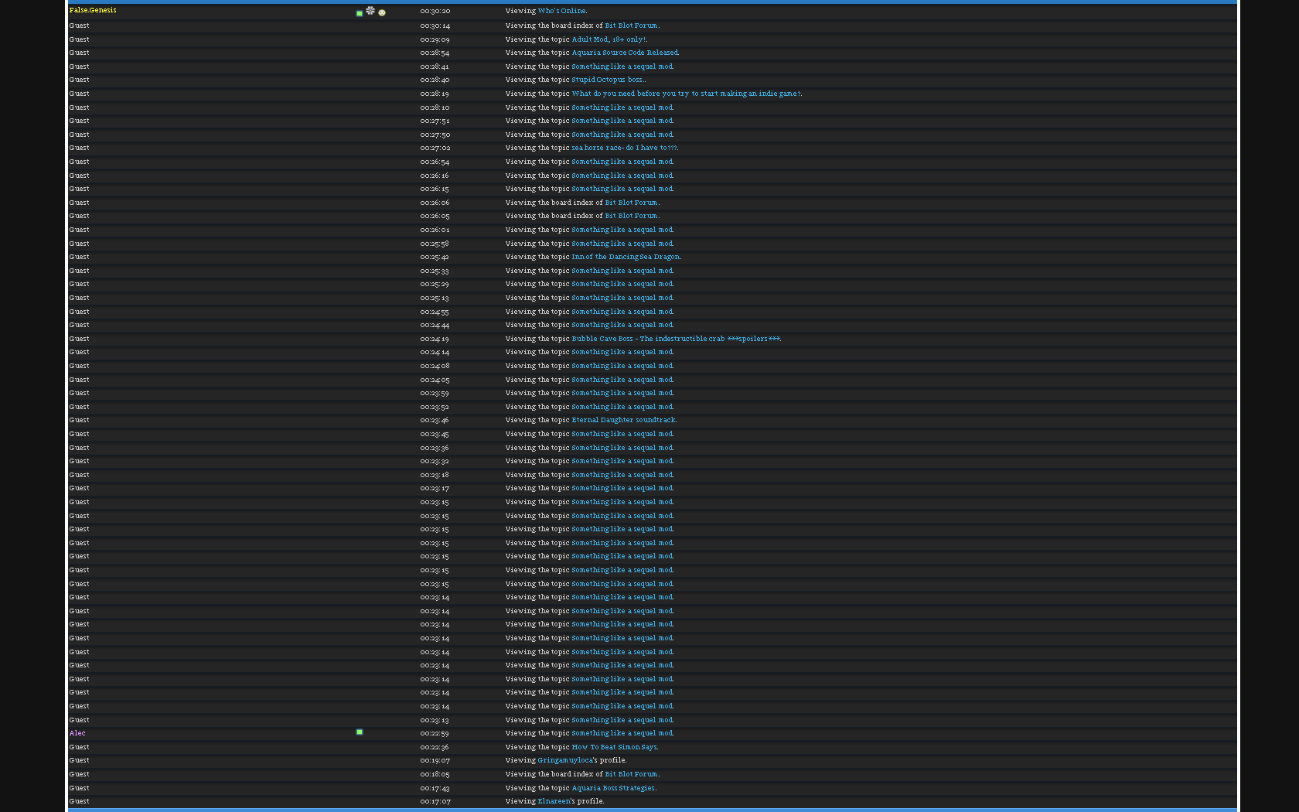
Task: Click Alec's green online status icon
Action: [x=360, y=732]
